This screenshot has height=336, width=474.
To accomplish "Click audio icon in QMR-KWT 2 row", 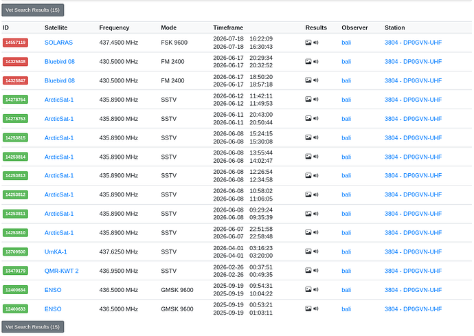I will coord(316,270).
